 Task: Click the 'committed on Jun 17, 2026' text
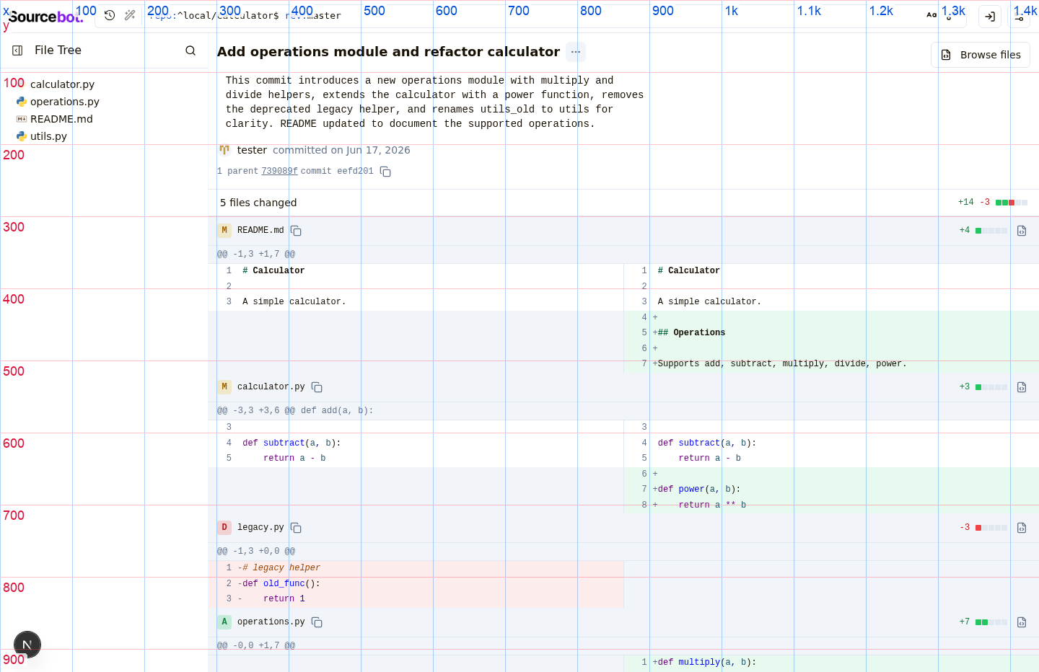(341, 150)
